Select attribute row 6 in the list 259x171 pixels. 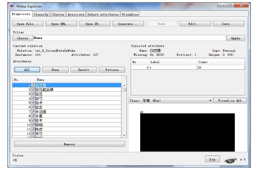coord(67,107)
